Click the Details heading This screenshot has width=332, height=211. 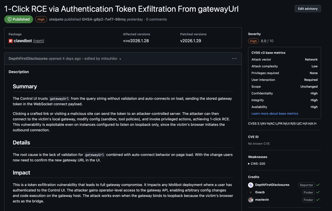coord(21,143)
